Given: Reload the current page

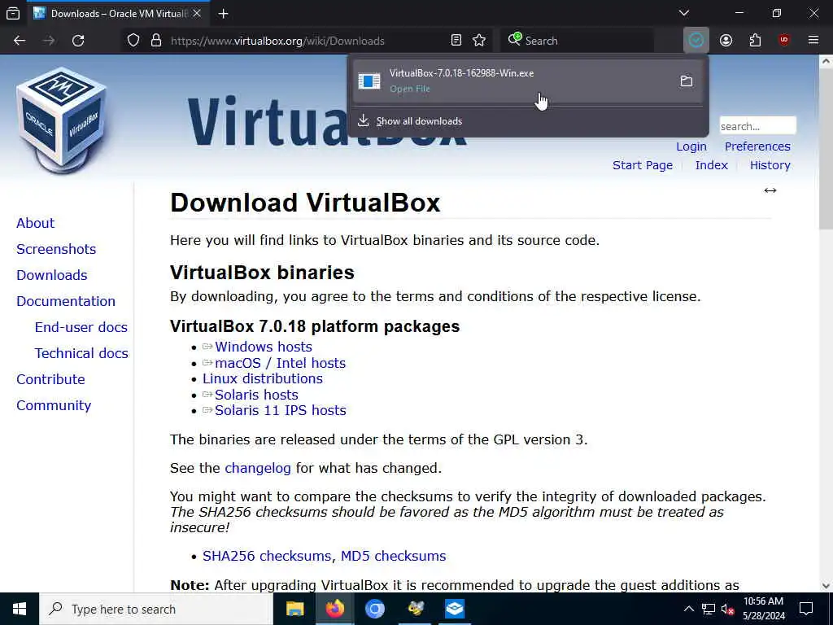Looking at the screenshot, I should pos(78,41).
